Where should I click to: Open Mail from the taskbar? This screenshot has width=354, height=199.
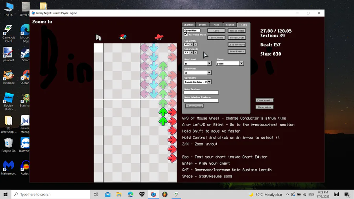click(108, 194)
